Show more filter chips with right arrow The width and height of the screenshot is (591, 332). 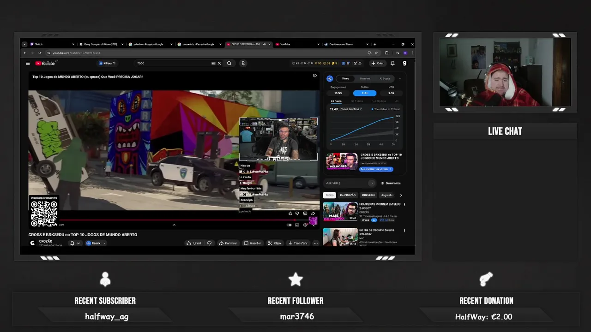point(401,195)
